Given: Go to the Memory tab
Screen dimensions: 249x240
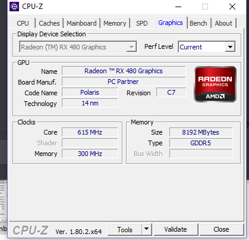Looking at the screenshot, I should click(x=115, y=23).
